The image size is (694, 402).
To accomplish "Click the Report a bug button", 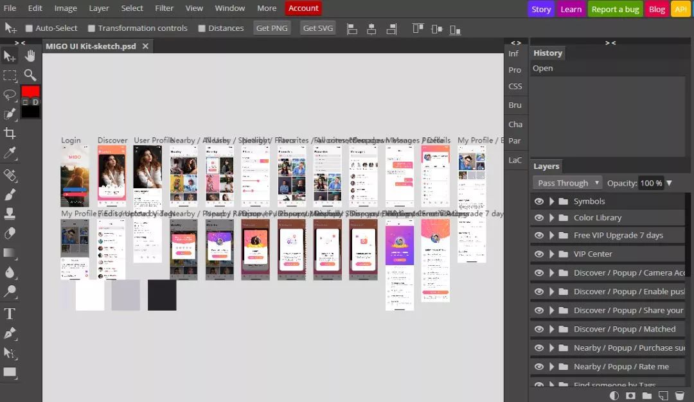I will point(615,9).
